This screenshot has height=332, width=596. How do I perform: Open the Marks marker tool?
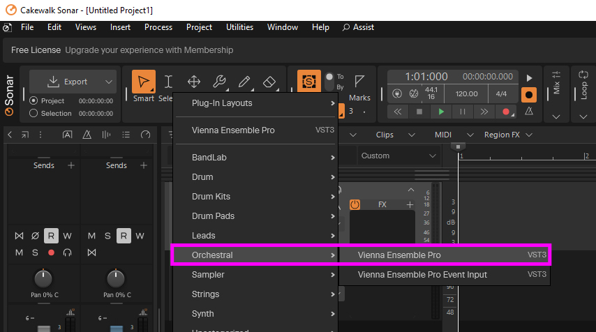point(359,81)
